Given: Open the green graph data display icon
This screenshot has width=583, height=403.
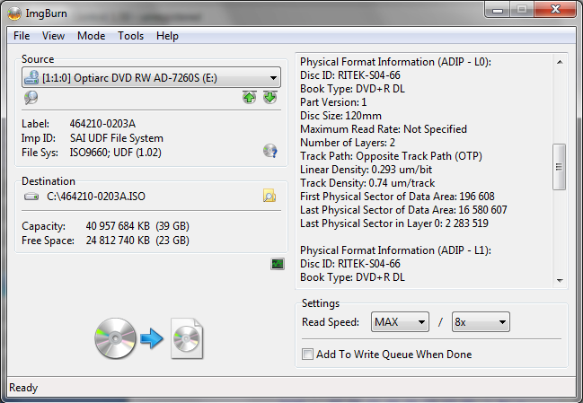Looking at the screenshot, I should click(x=278, y=264).
